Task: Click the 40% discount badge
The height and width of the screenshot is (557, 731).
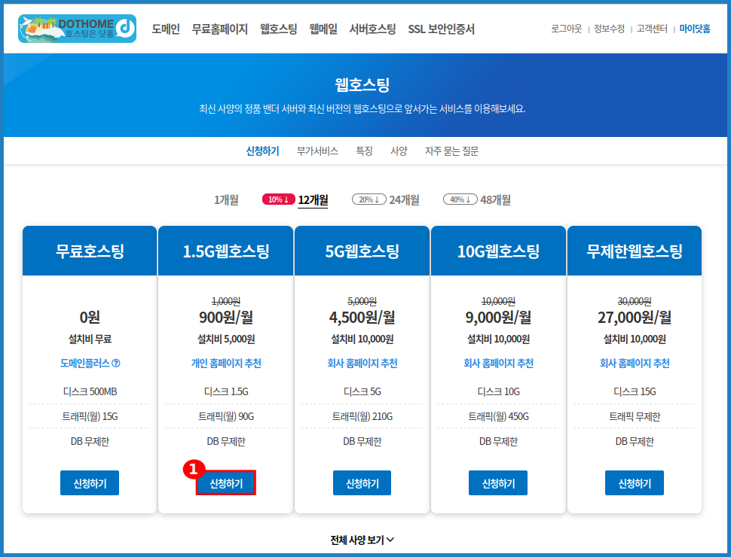Action: pos(460,199)
